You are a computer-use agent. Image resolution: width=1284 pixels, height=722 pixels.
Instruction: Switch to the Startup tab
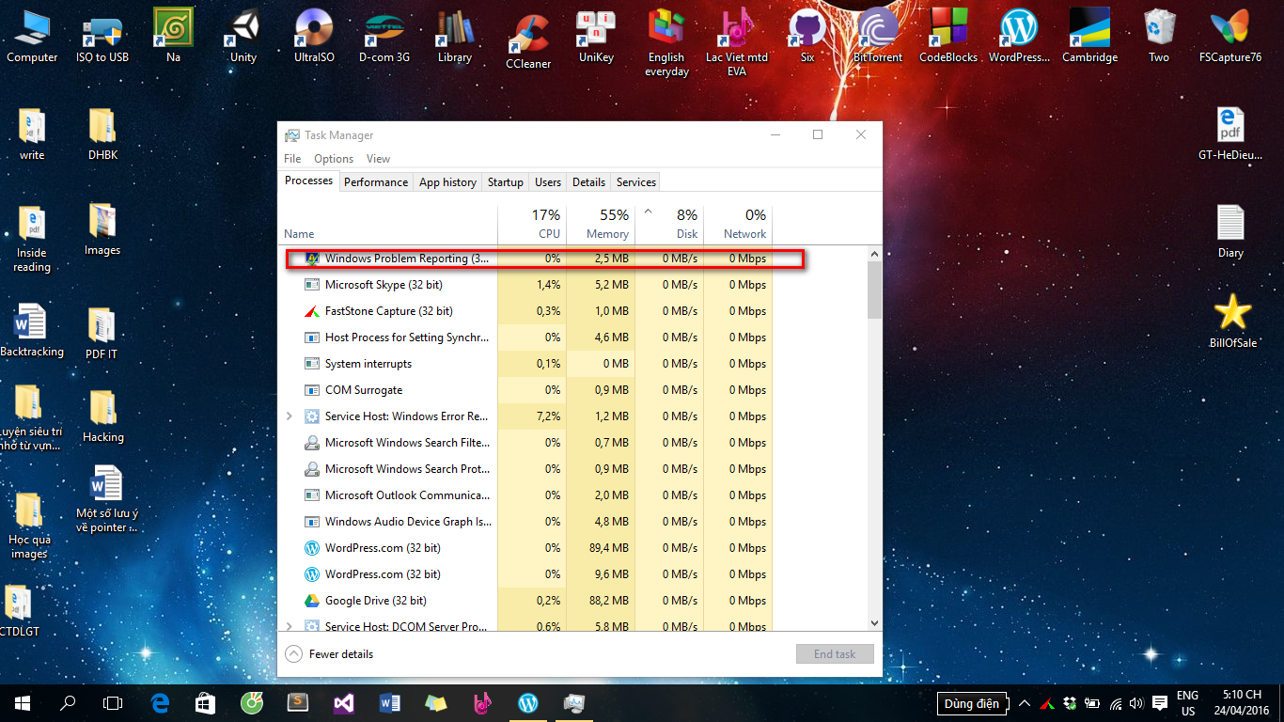506,182
